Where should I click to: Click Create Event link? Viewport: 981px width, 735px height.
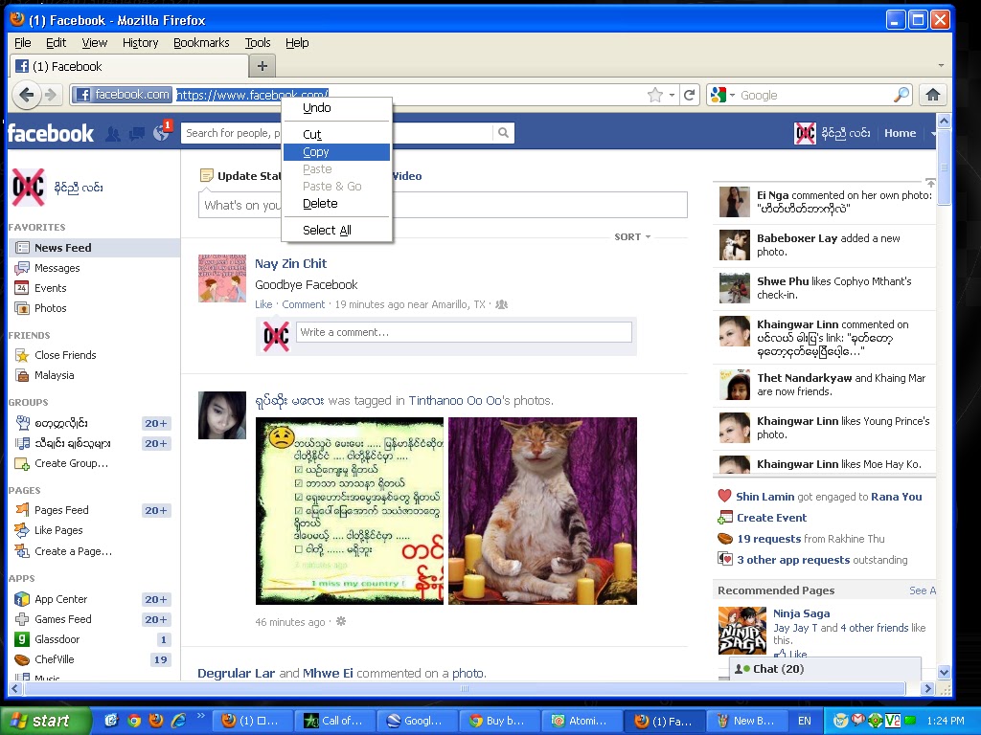click(x=771, y=518)
